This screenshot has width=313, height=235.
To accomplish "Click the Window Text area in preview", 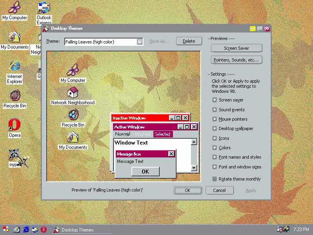I will [131, 143].
